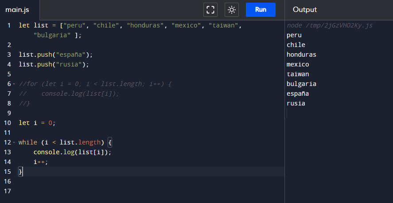This screenshot has height=203, width=393.
Task: Run the main.js code
Action: 261,10
